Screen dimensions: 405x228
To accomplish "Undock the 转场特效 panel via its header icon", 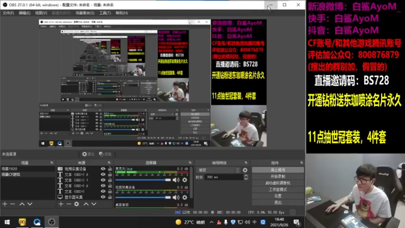I will pyautogui.click(x=246, y=163).
